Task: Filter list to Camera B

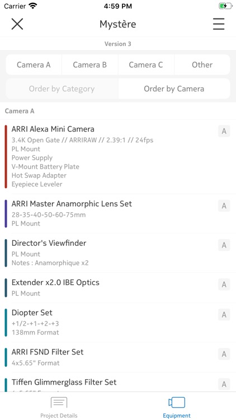Action: point(90,64)
